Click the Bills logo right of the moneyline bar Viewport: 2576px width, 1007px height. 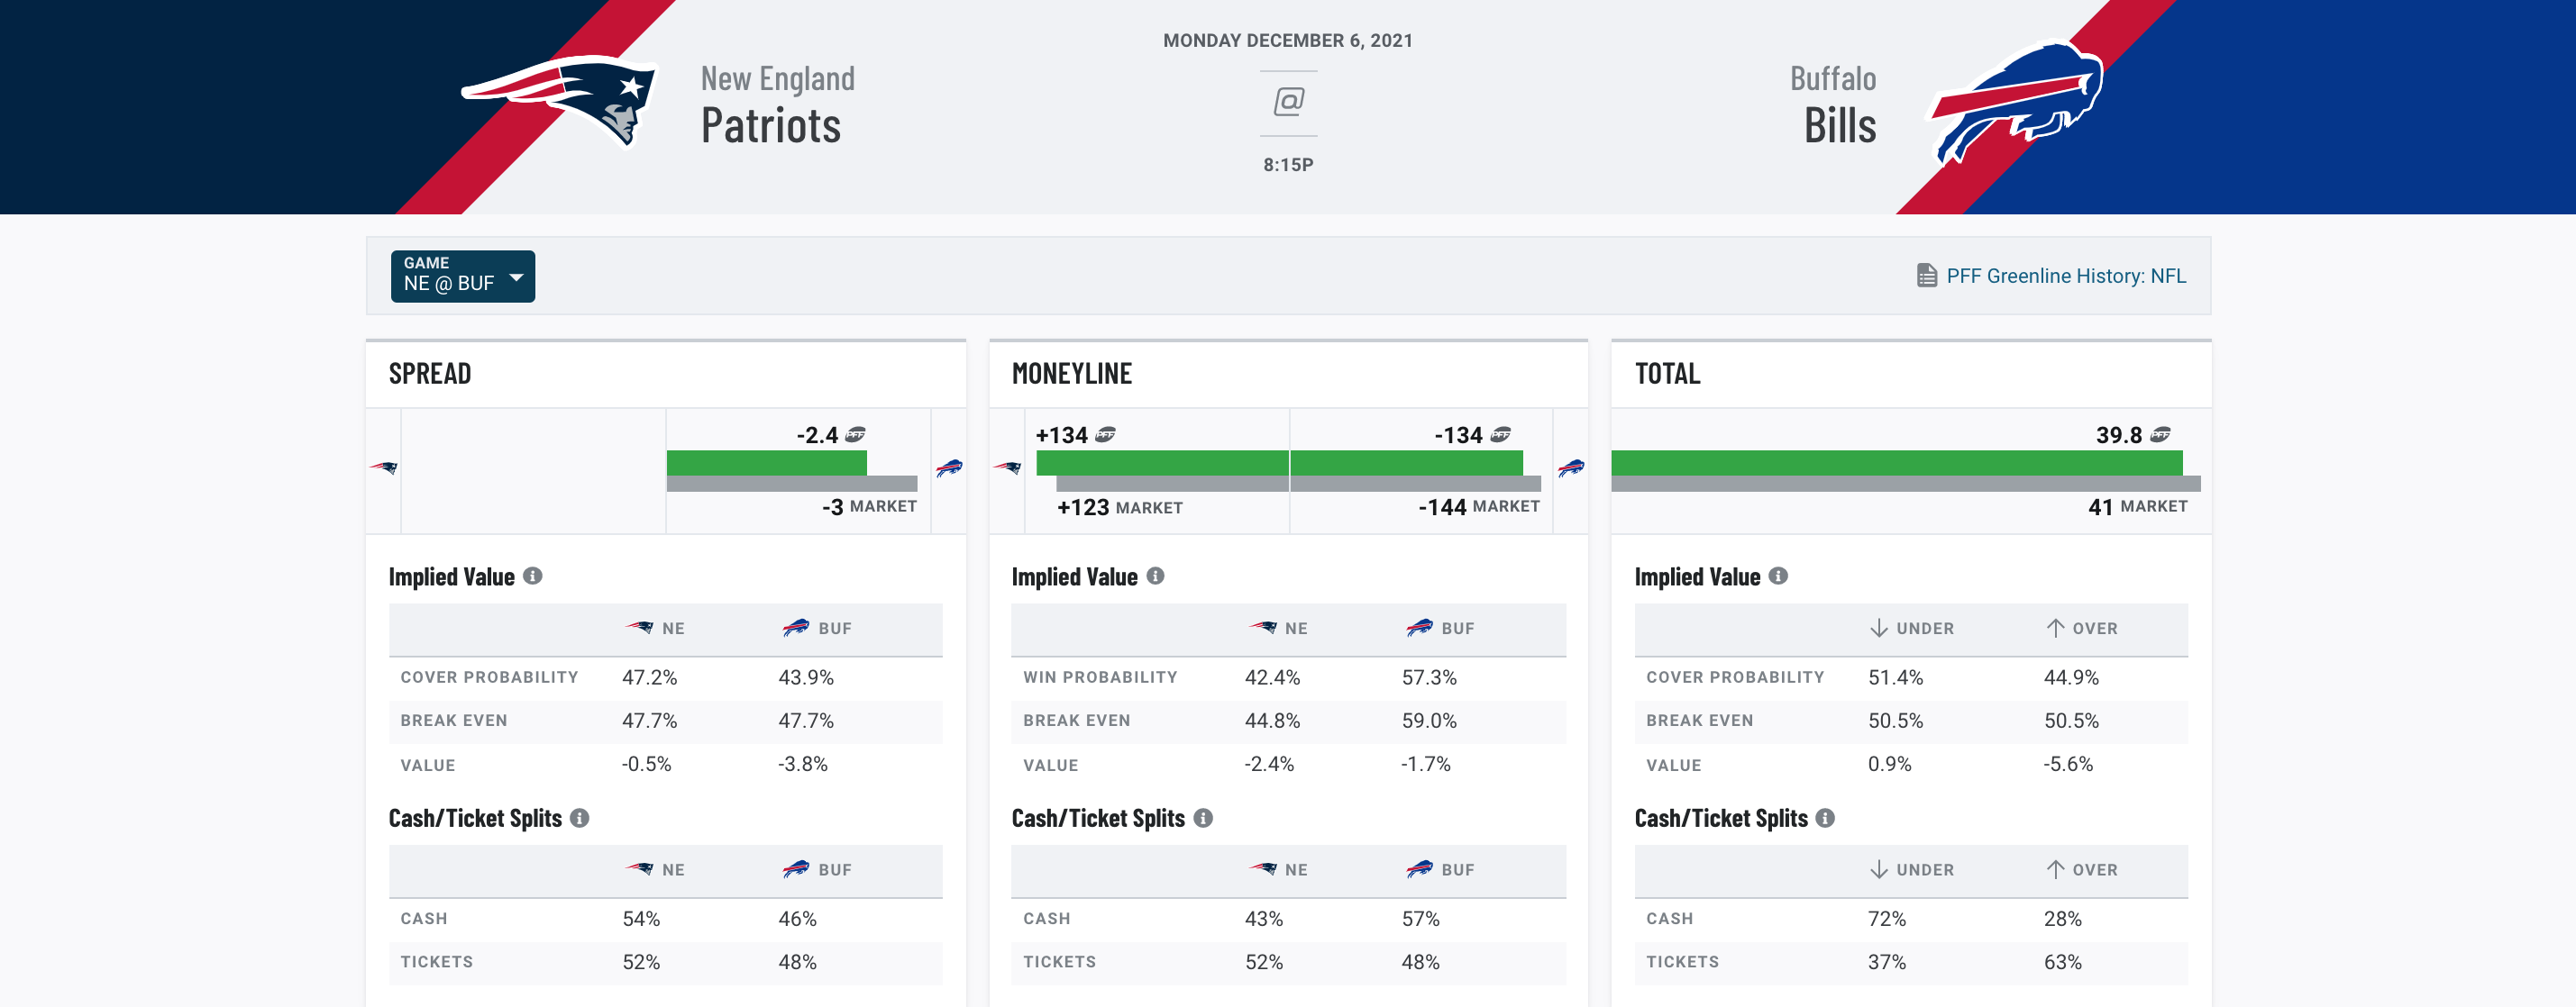1571,467
